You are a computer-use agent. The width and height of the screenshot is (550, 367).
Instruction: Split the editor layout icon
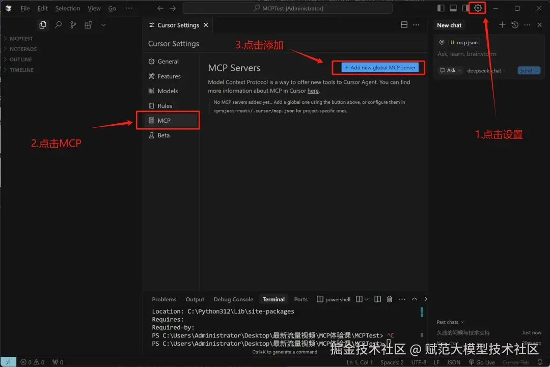point(404,24)
